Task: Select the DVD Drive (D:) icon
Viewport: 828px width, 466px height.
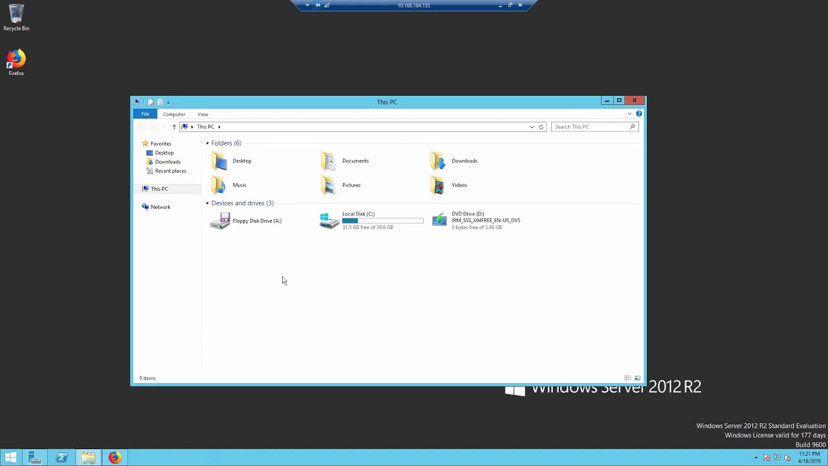Action: [439, 221]
